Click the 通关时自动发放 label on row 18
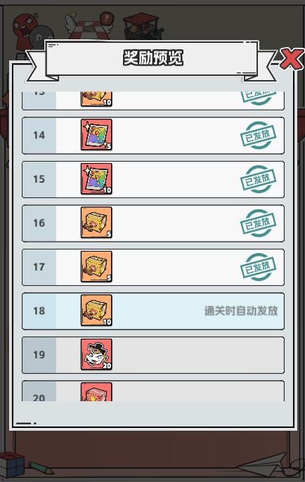The height and width of the screenshot is (482, 305). pos(241,311)
